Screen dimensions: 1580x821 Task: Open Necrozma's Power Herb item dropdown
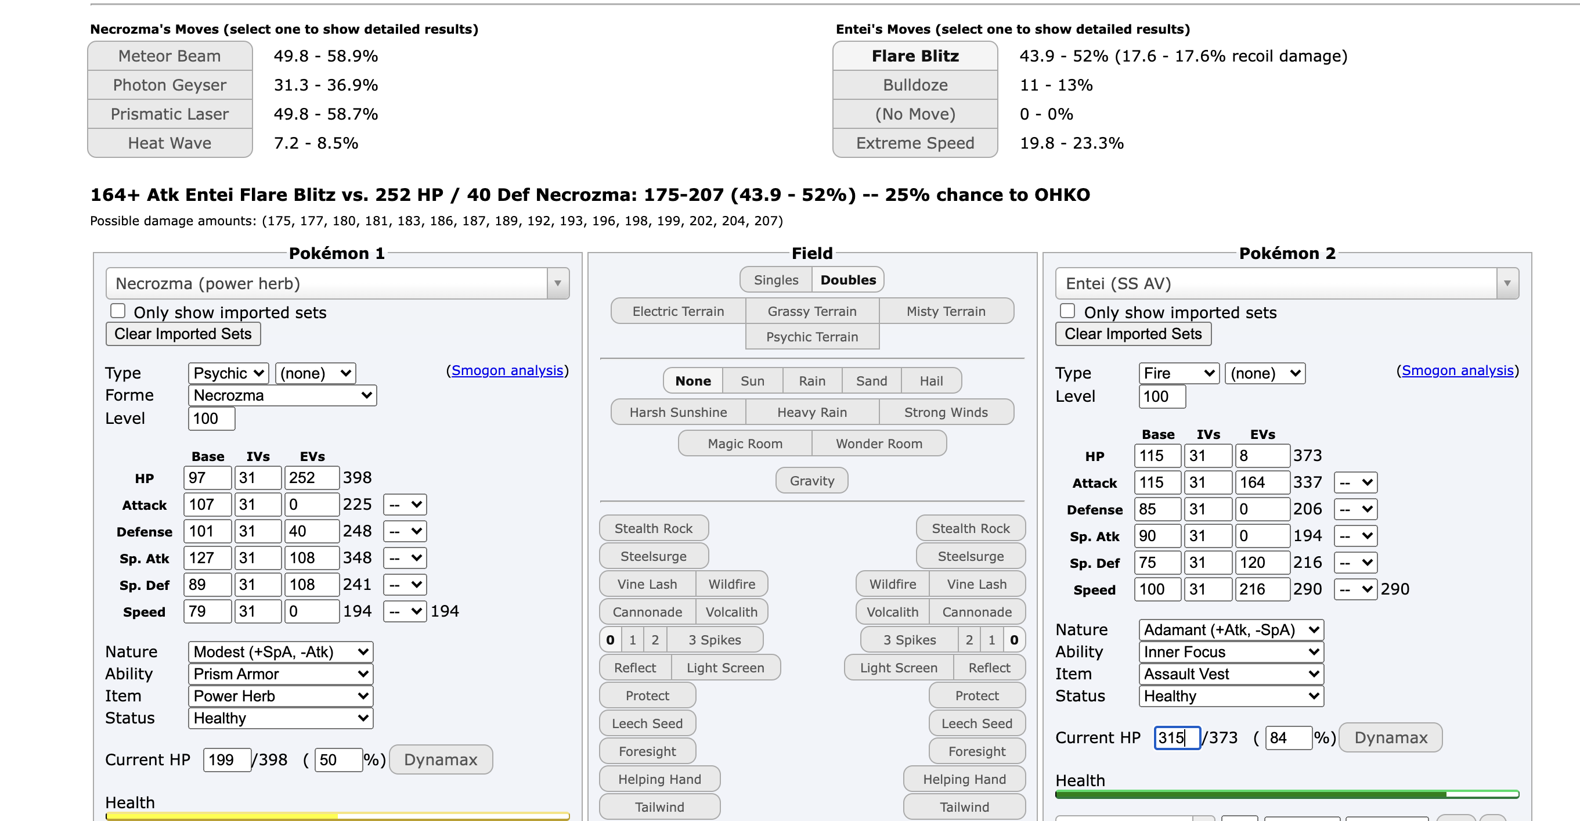coord(281,696)
